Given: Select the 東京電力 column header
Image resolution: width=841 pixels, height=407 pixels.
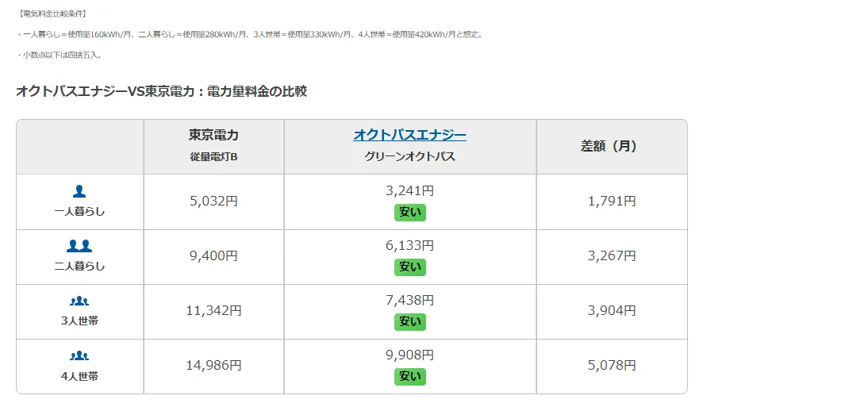Looking at the screenshot, I should point(213,135).
